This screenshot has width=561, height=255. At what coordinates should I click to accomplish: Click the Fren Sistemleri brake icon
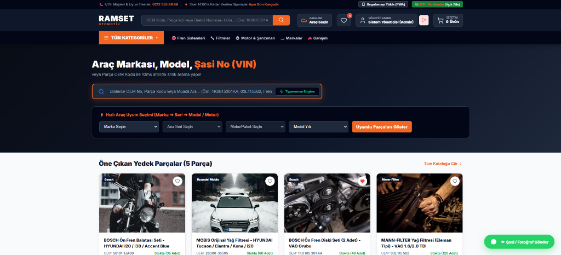[x=174, y=38]
